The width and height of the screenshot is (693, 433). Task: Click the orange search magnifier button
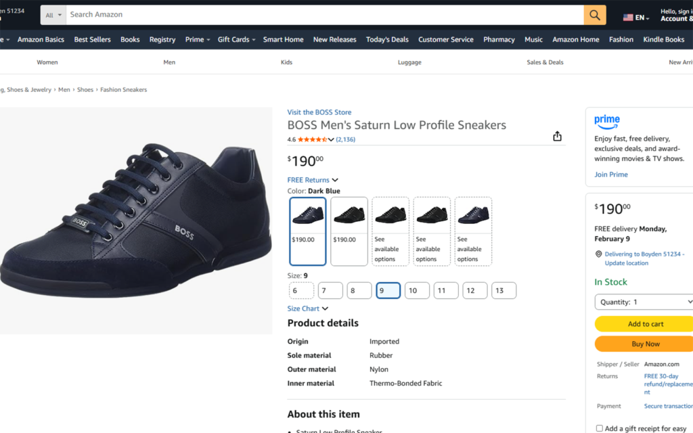coord(594,15)
